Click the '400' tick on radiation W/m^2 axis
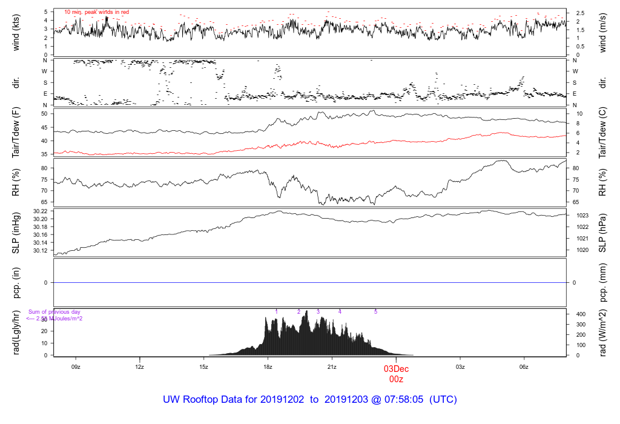 point(581,314)
